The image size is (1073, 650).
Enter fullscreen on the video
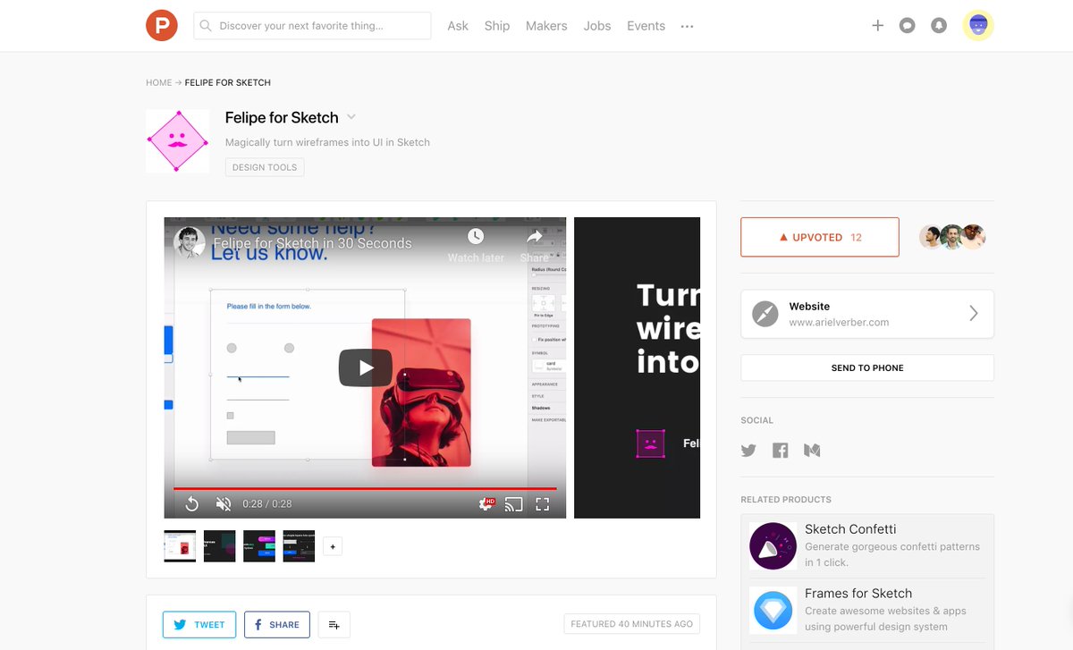tap(543, 504)
